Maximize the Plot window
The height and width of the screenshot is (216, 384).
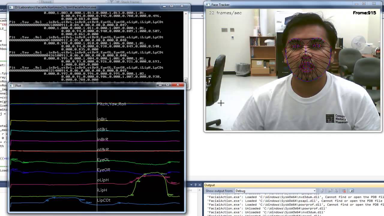point(167,85)
